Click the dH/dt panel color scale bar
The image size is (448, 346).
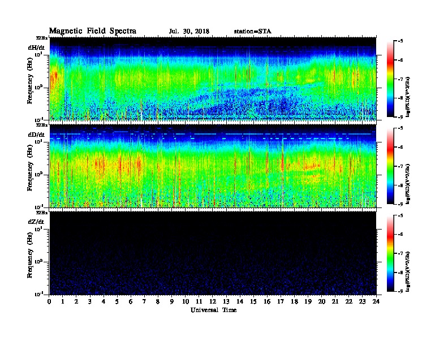[x=390, y=79]
